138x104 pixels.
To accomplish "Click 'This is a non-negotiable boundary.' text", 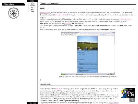I will [x=66, y=101].
